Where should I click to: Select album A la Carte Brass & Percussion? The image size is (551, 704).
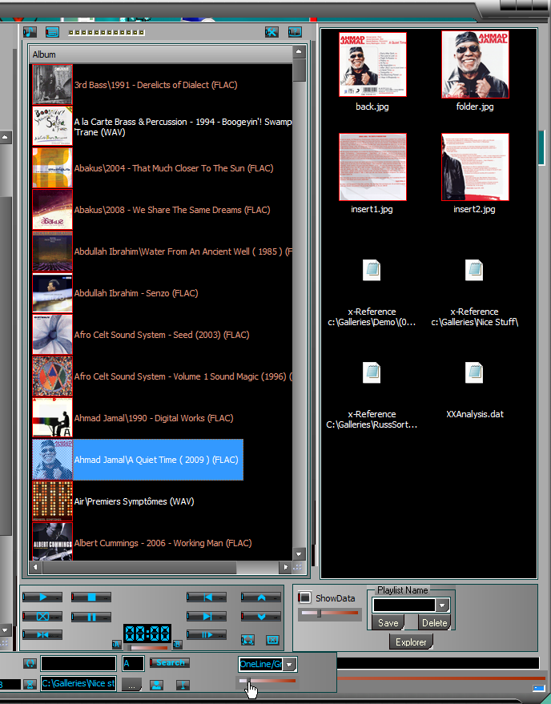(x=162, y=127)
